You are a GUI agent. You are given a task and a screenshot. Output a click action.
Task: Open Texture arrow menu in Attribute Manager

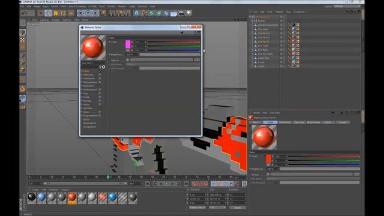[268, 175]
